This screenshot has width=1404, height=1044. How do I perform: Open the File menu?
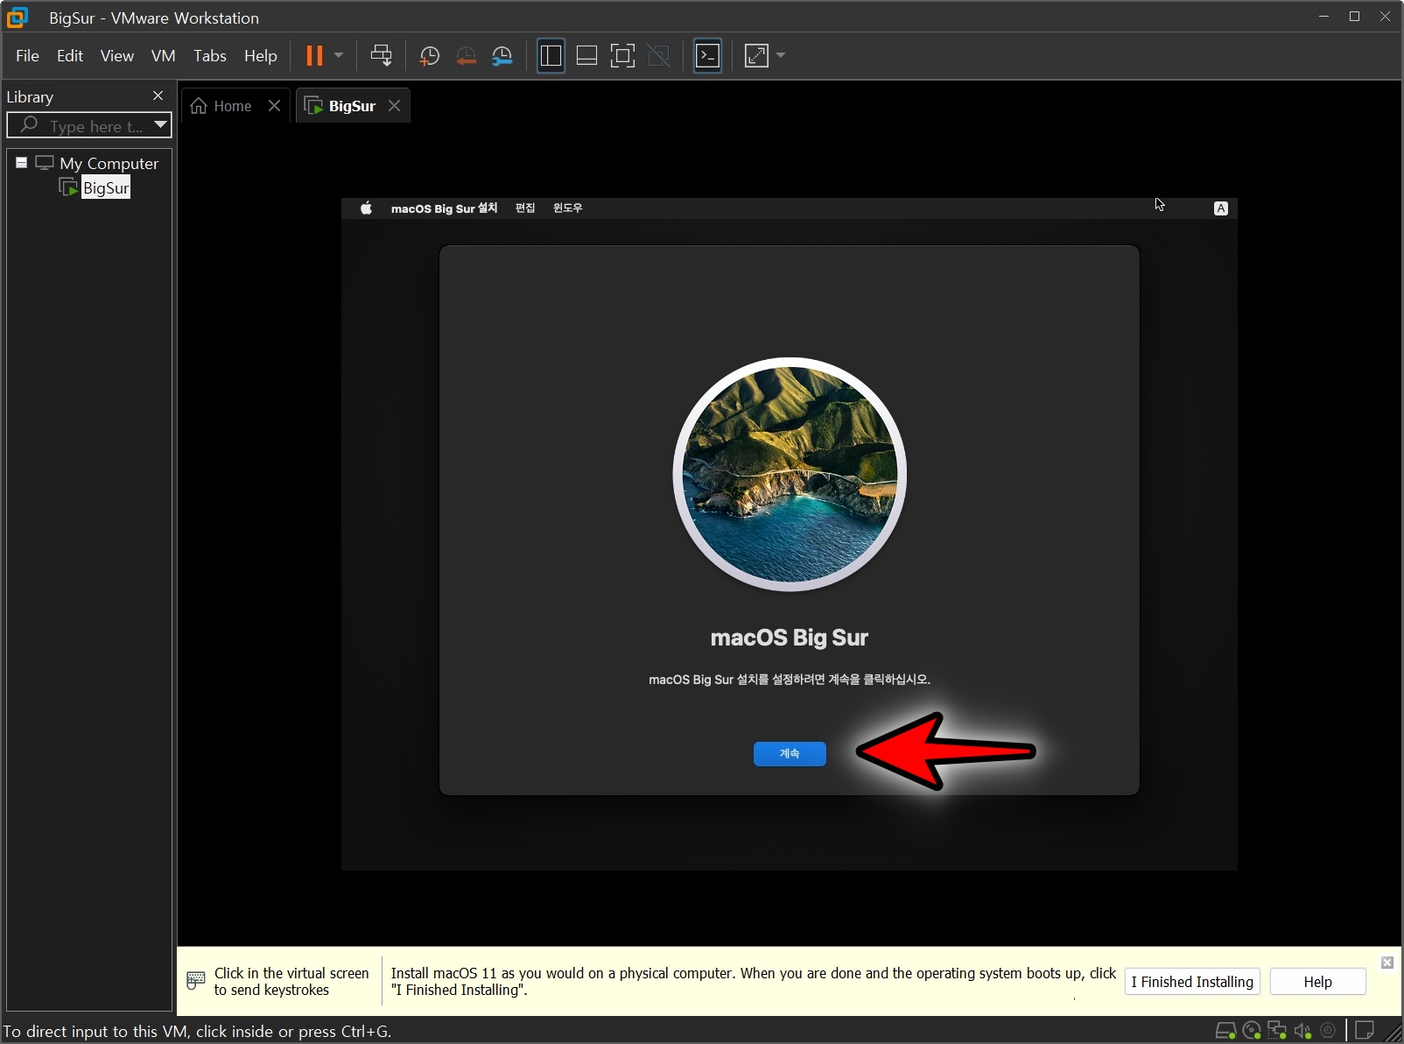tap(27, 56)
